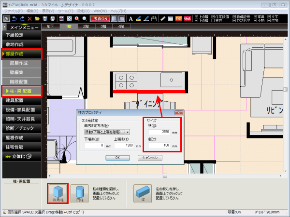Open the Q&A help icon
Image resolution: width=290 pixels, height=217 pixels.
coord(187,18)
